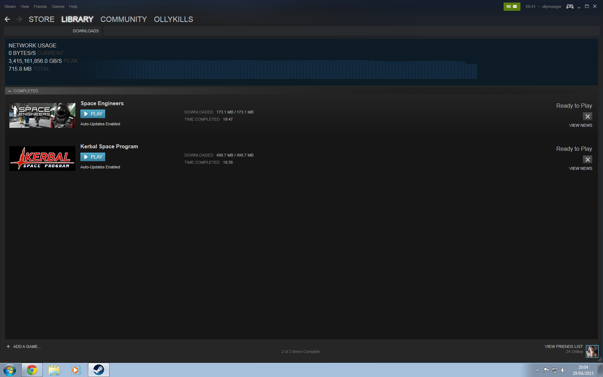Click the Steam taskbar icon
Viewport: 603px width, 377px height.
pos(99,370)
